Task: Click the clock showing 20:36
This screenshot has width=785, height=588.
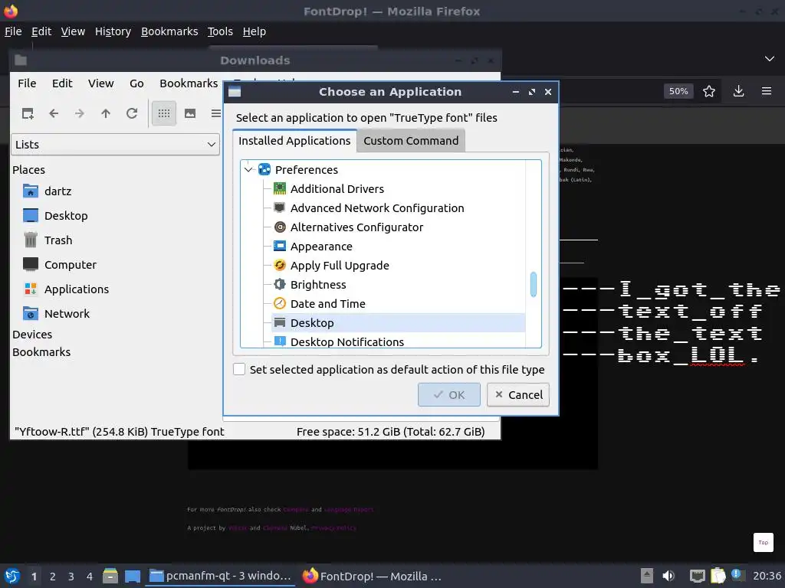Action: pos(767,576)
